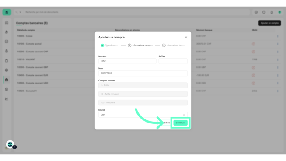Screen dimensions: 286x161
Task: Open the shopping bag sidebar icon
Action: click(x=7, y=61)
